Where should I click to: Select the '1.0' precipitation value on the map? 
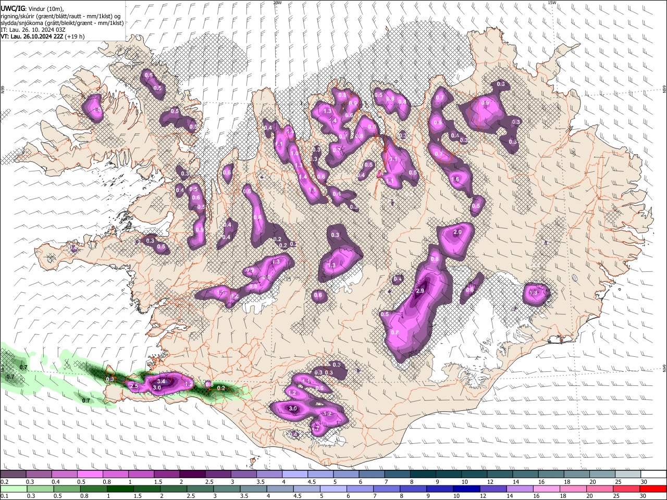(294, 154)
